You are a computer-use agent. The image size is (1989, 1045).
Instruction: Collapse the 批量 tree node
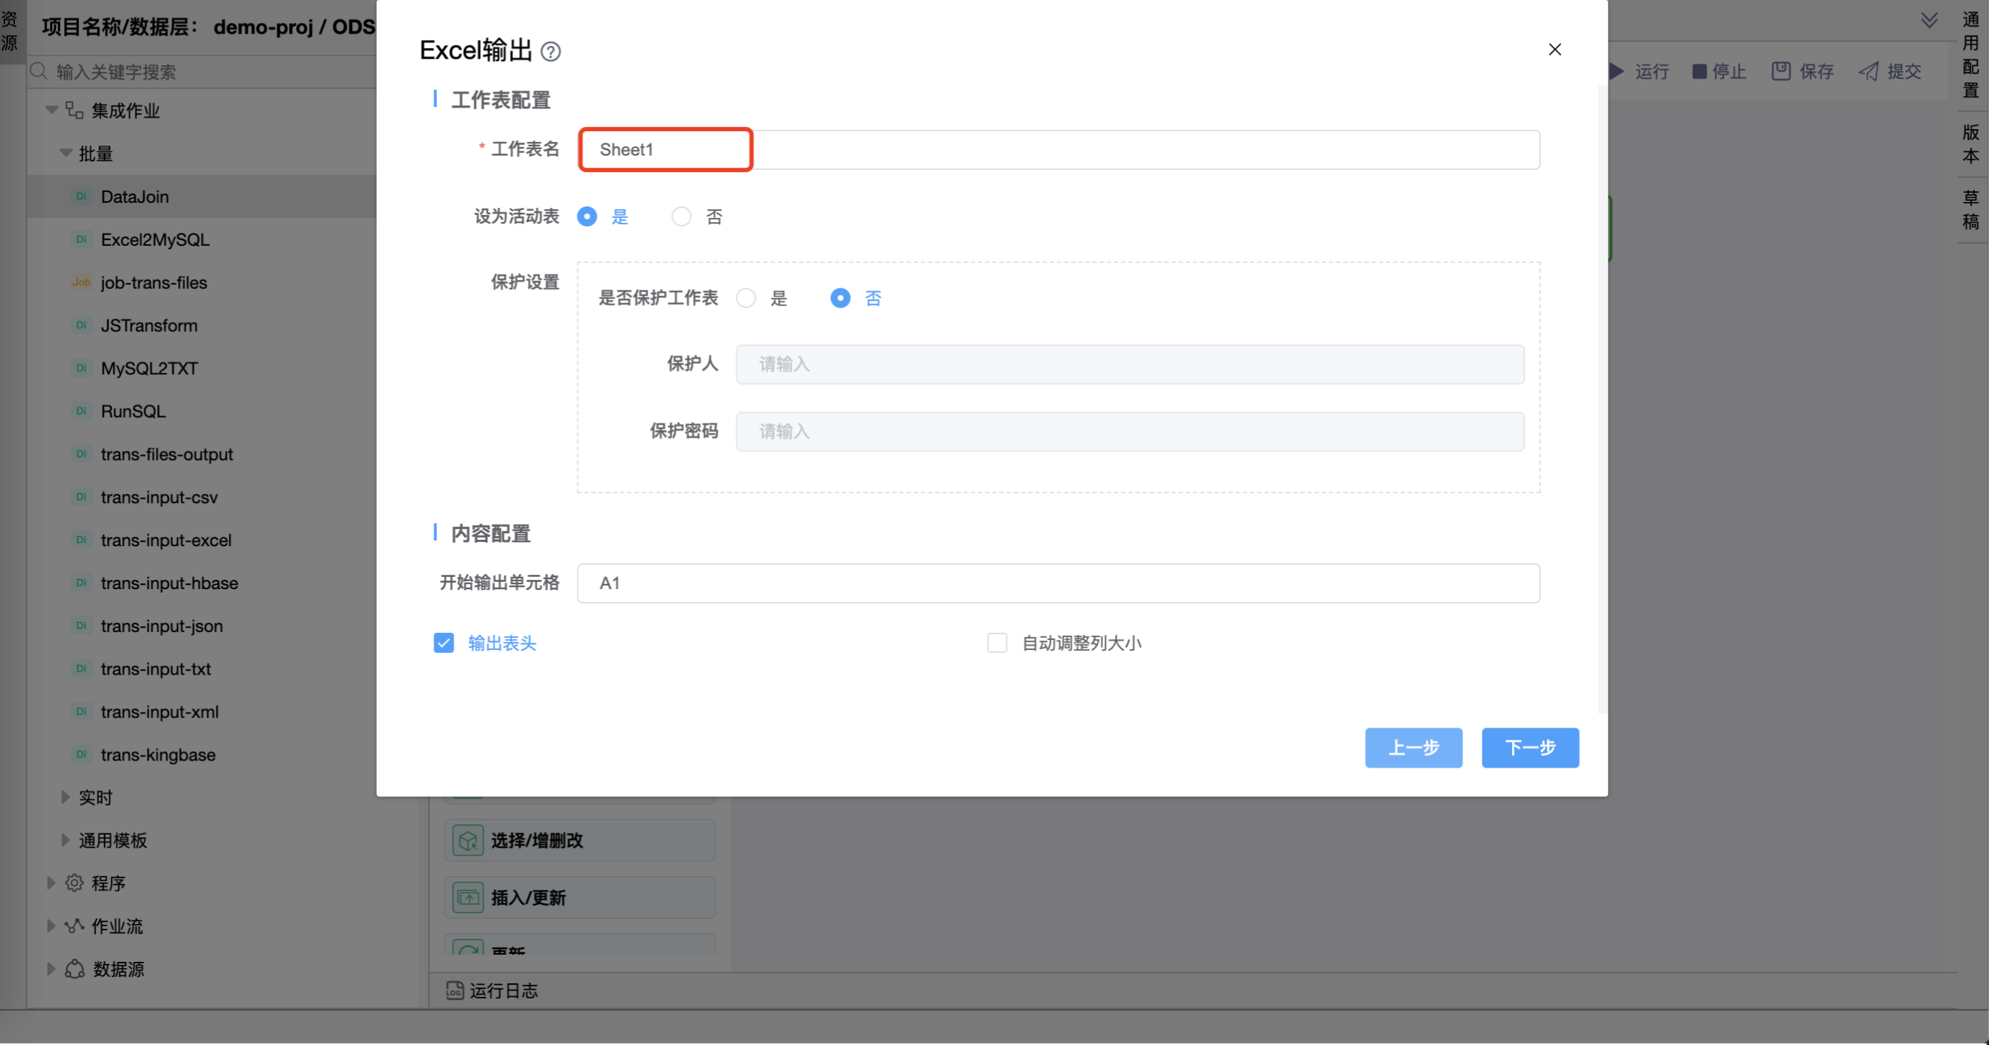pos(66,153)
